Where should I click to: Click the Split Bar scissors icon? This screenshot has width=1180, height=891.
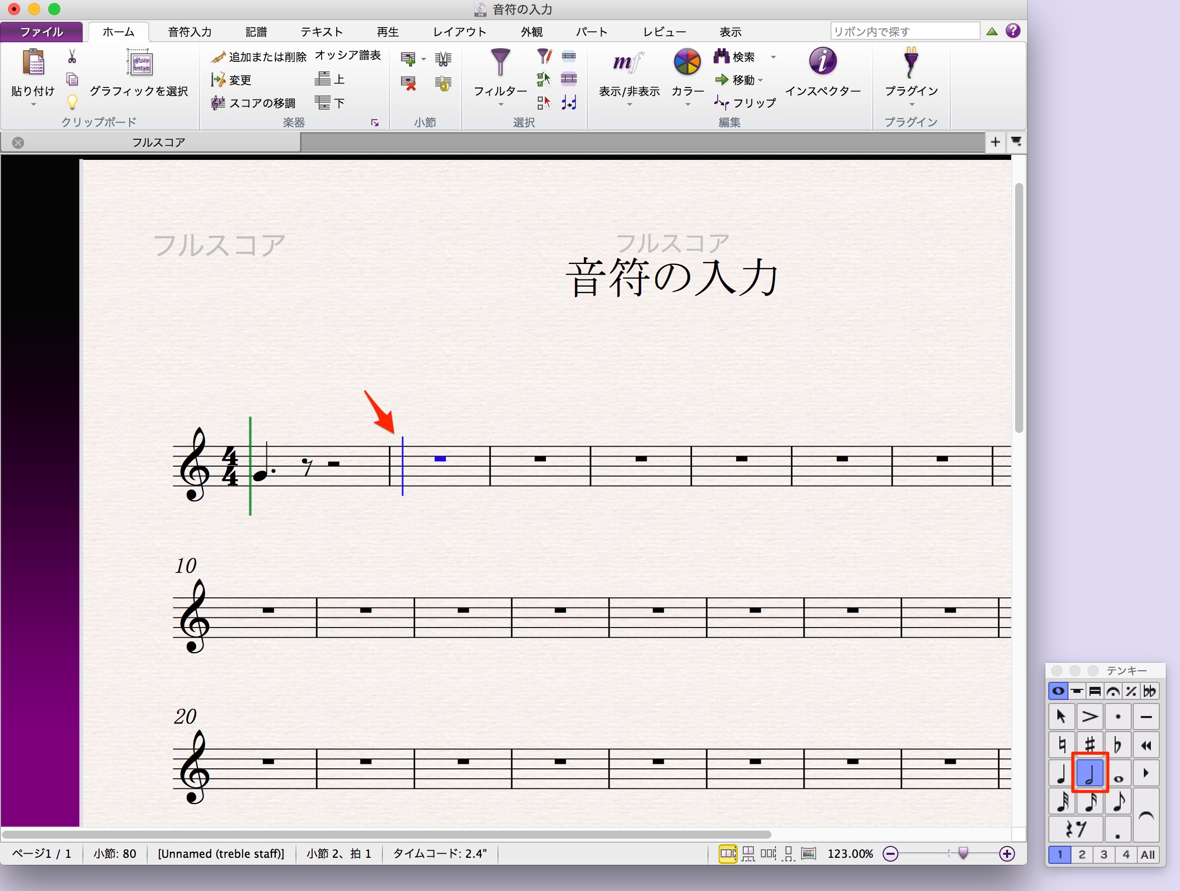(443, 59)
